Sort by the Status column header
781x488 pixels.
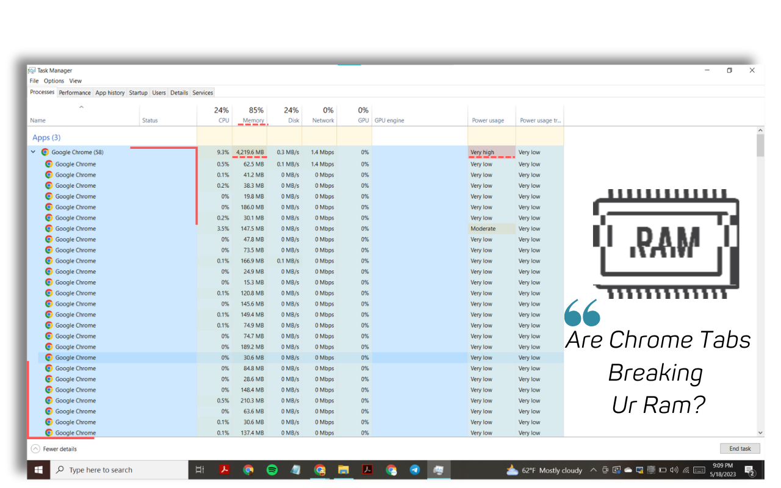point(168,115)
